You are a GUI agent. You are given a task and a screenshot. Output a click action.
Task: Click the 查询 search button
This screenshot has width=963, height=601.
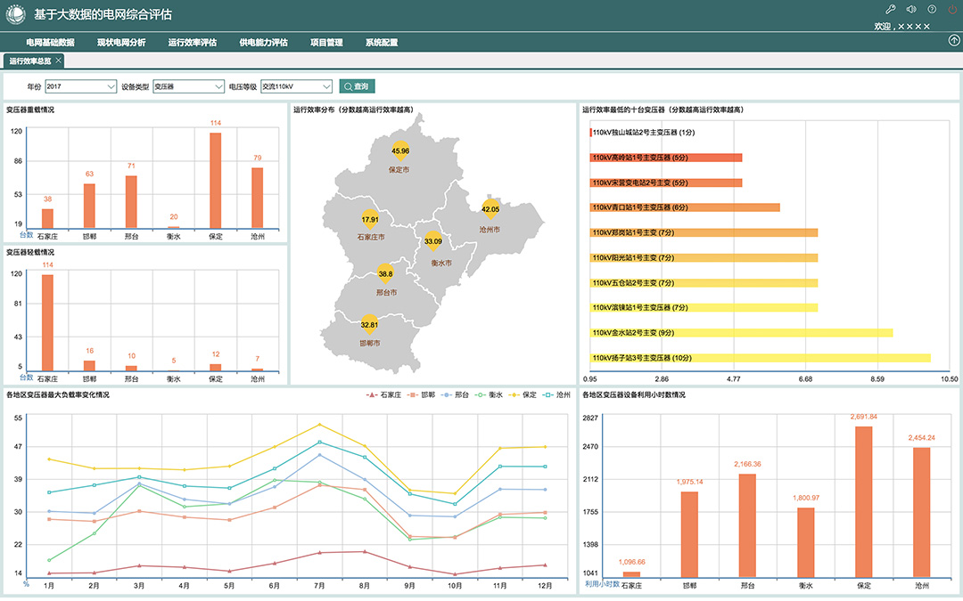pos(357,86)
